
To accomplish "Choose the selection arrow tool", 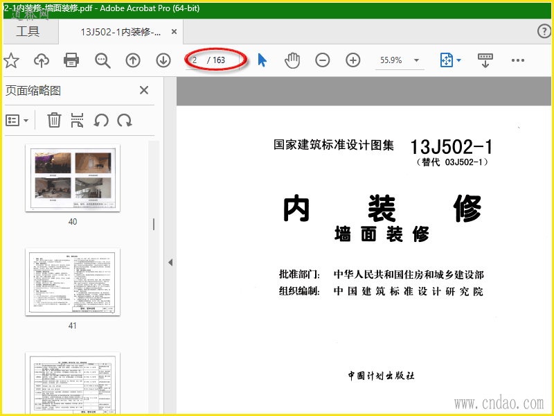I will coord(262,60).
